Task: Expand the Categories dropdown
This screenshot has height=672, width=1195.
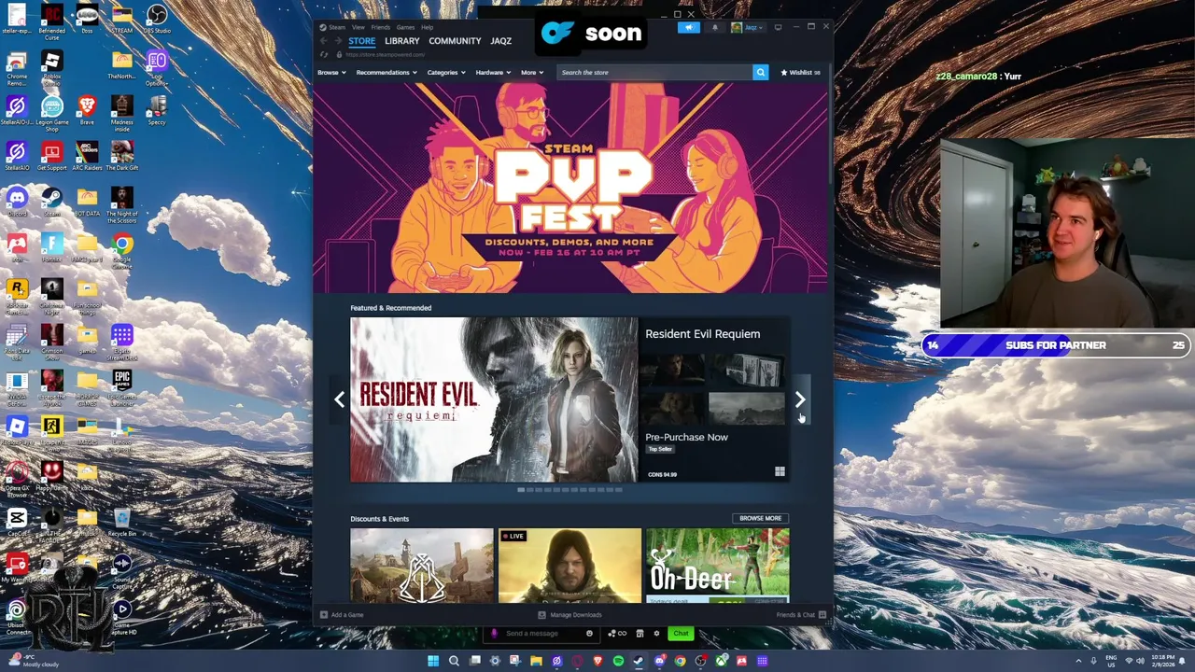Action: coord(446,73)
